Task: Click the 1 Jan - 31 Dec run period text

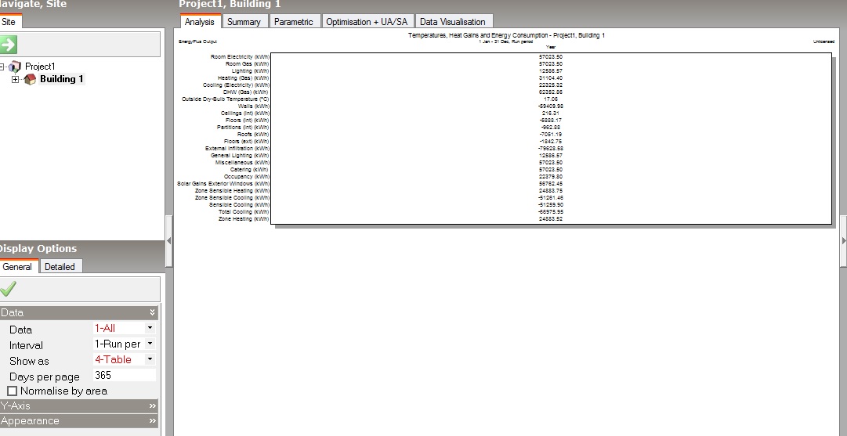Action: coord(506,41)
